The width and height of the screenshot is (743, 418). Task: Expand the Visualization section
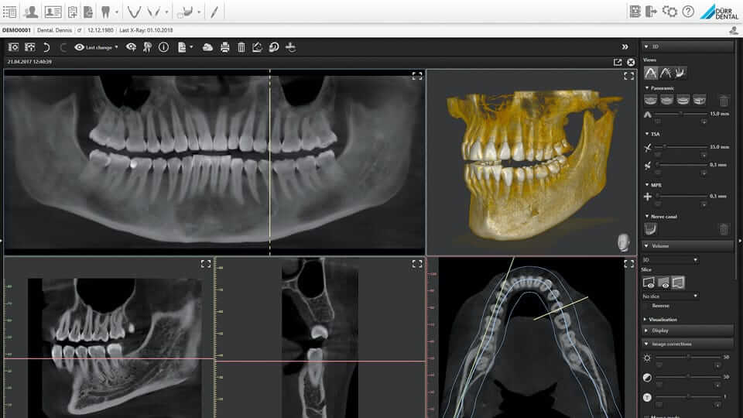coord(663,319)
